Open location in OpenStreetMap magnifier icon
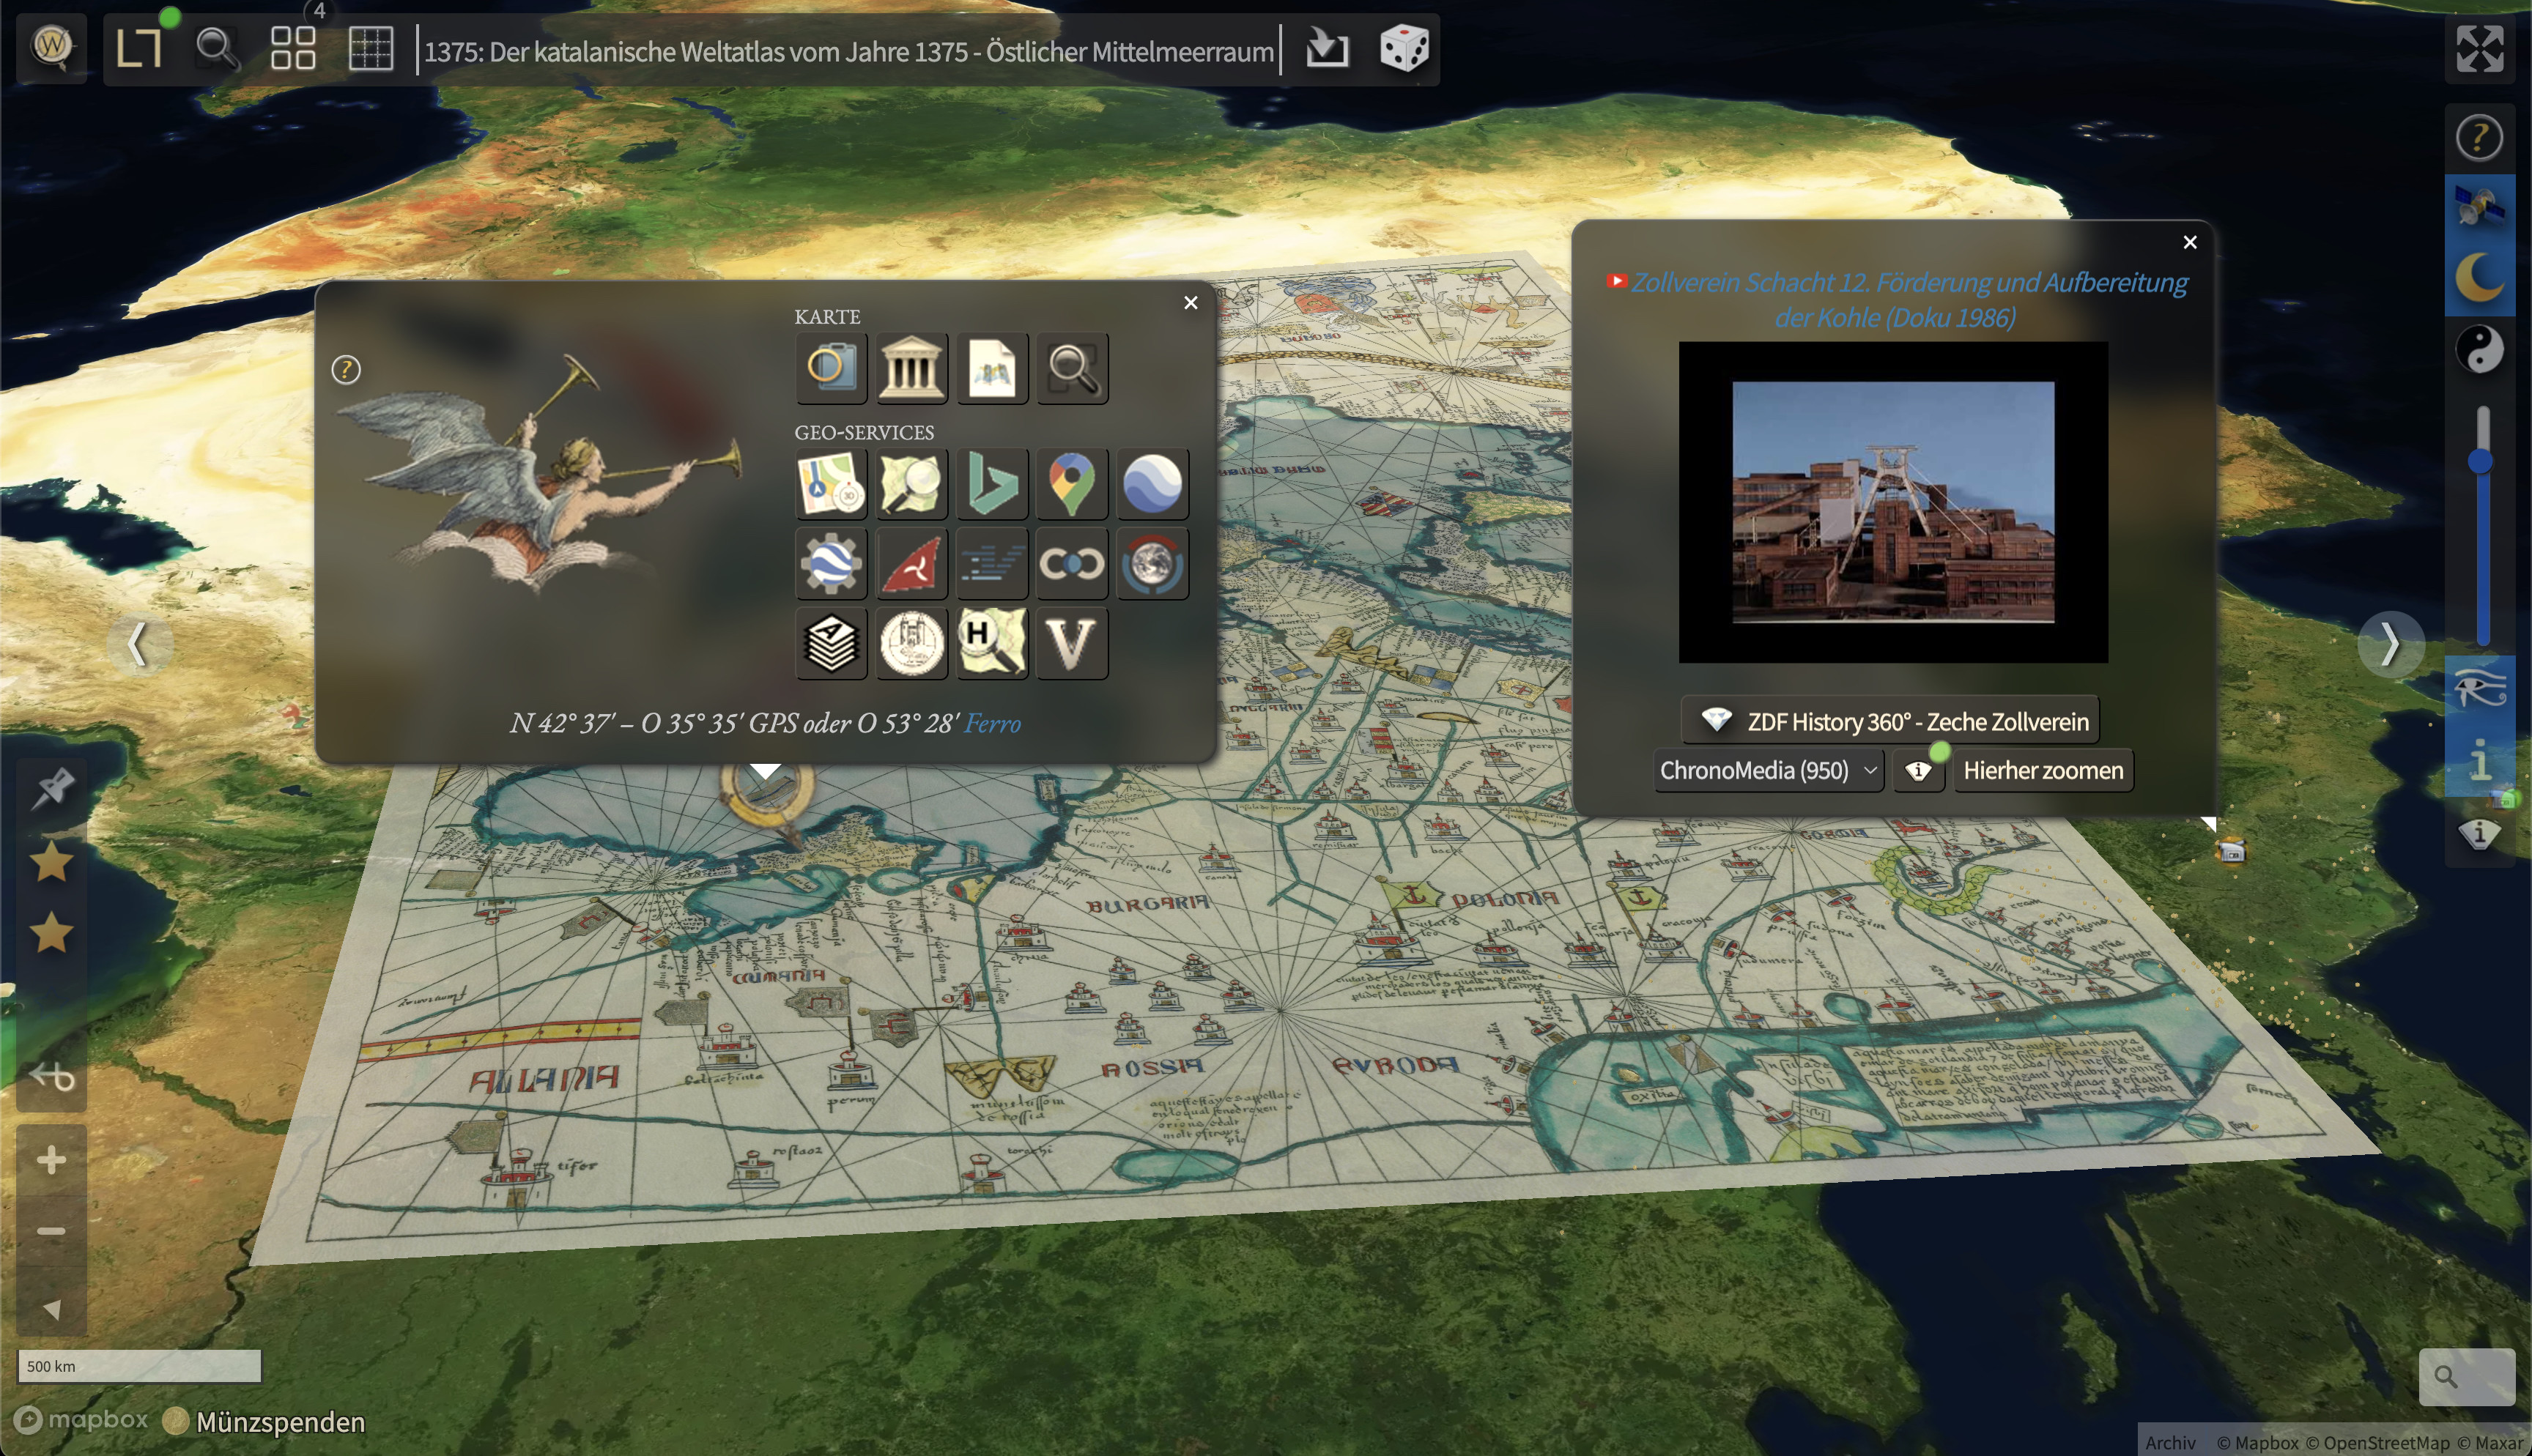The height and width of the screenshot is (1456, 2532). pos(911,484)
